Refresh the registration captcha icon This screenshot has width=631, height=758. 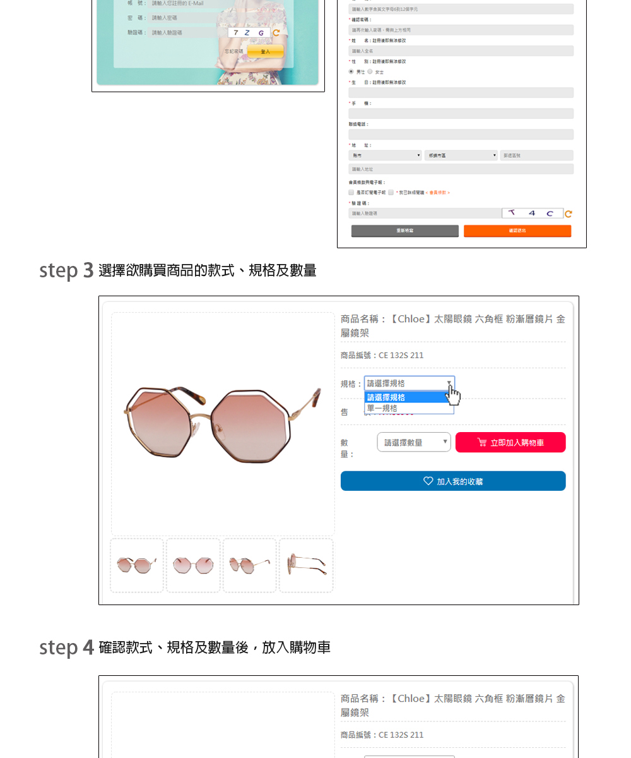click(569, 214)
